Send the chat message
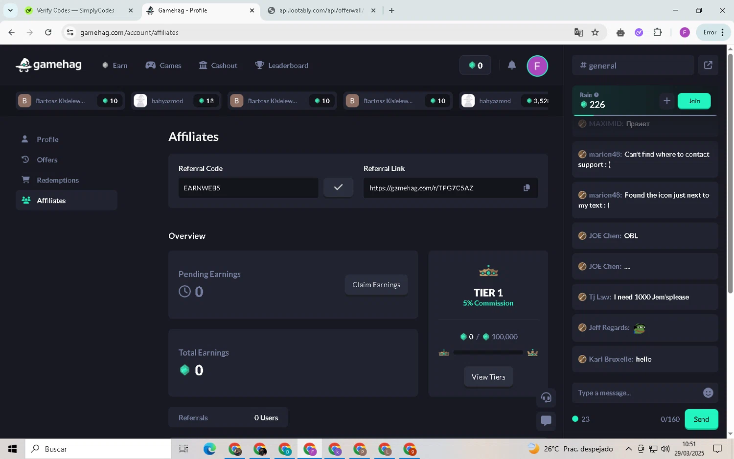 click(x=701, y=419)
